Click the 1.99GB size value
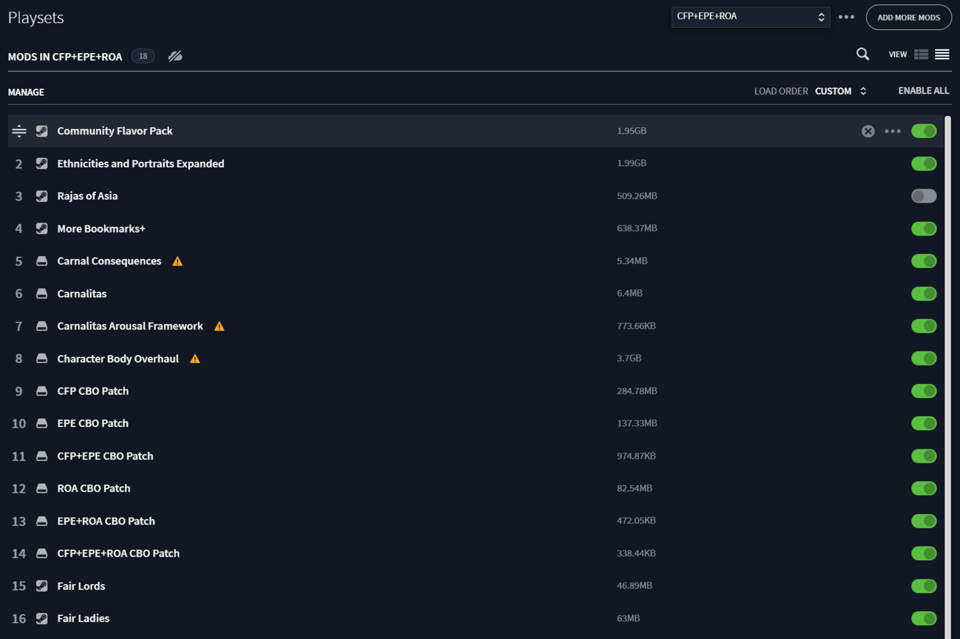Image resolution: width=960 pixels, height=639 pixels. (632, 163)
